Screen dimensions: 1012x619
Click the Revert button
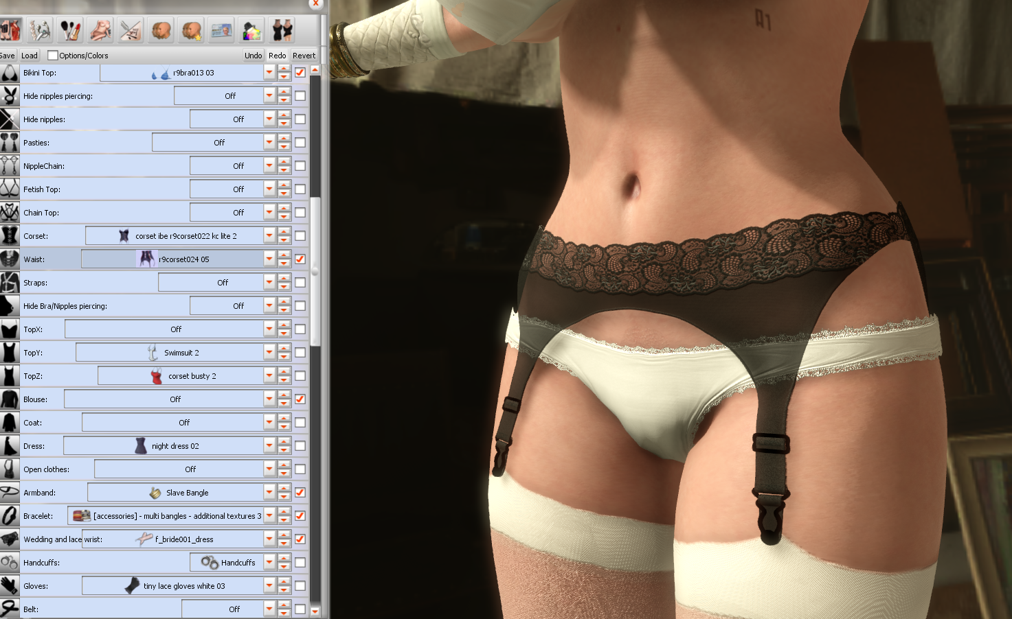[x=304, y=55]
